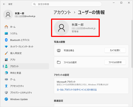Click the folder icon beside ファイルの選択
This screenshot has height=107, width=133.
pos(59,62)
